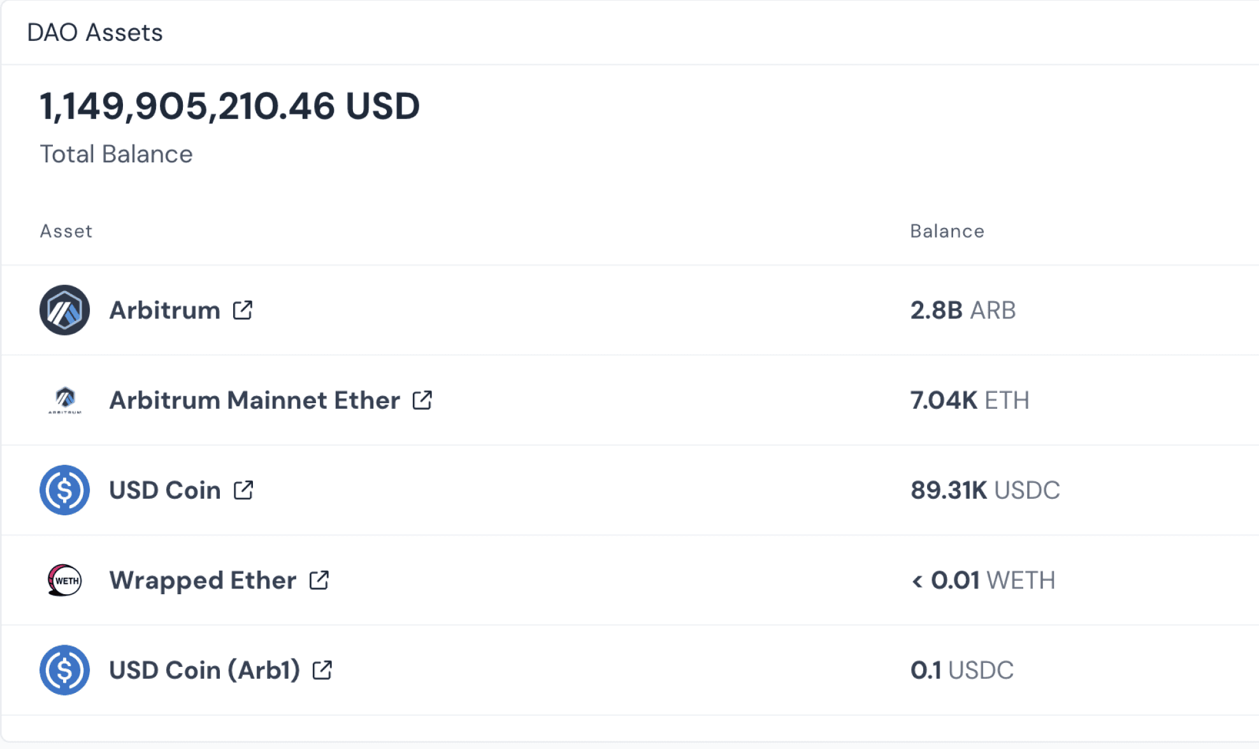Screen dimensions: 1259x749
Task: Click the total balance USD amount
Action: coord(230,106)
